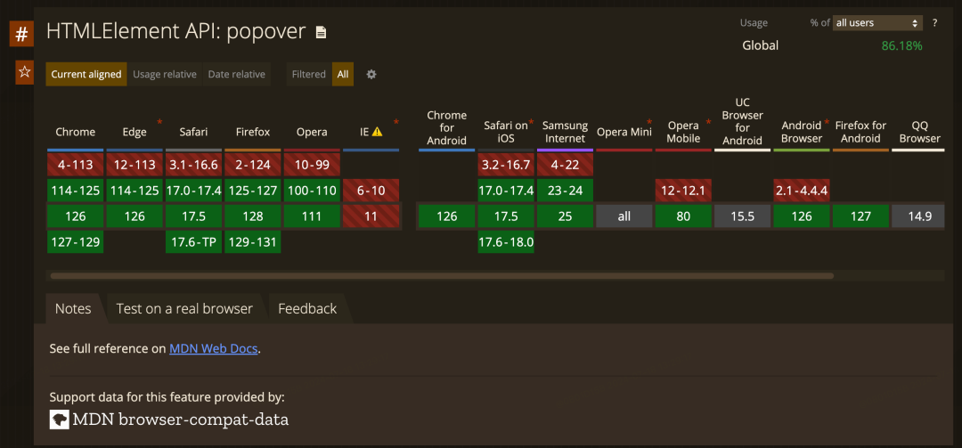Click the Samsung Internet 25 cell
This screenshot has height=448, width=962.
[x=565, y=216]
